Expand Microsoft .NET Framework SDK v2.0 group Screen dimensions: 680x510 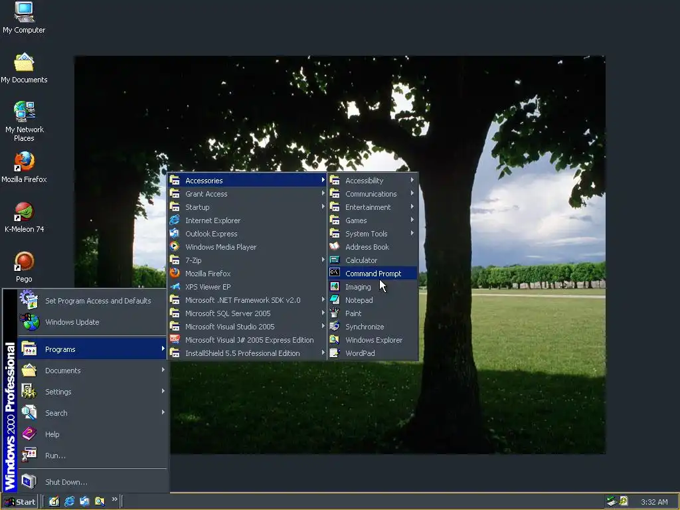pos(247,300)
